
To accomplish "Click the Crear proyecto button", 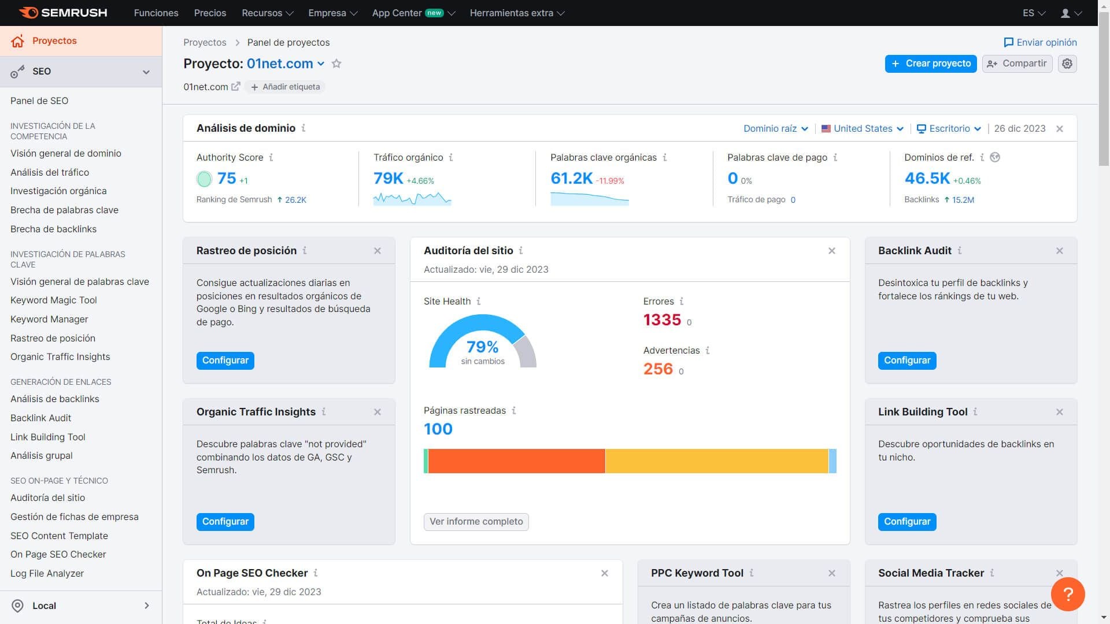I will tap(931, 64).
